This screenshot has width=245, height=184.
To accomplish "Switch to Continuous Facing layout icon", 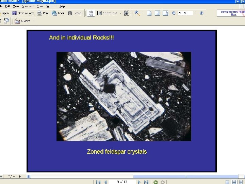I will 241,182.
